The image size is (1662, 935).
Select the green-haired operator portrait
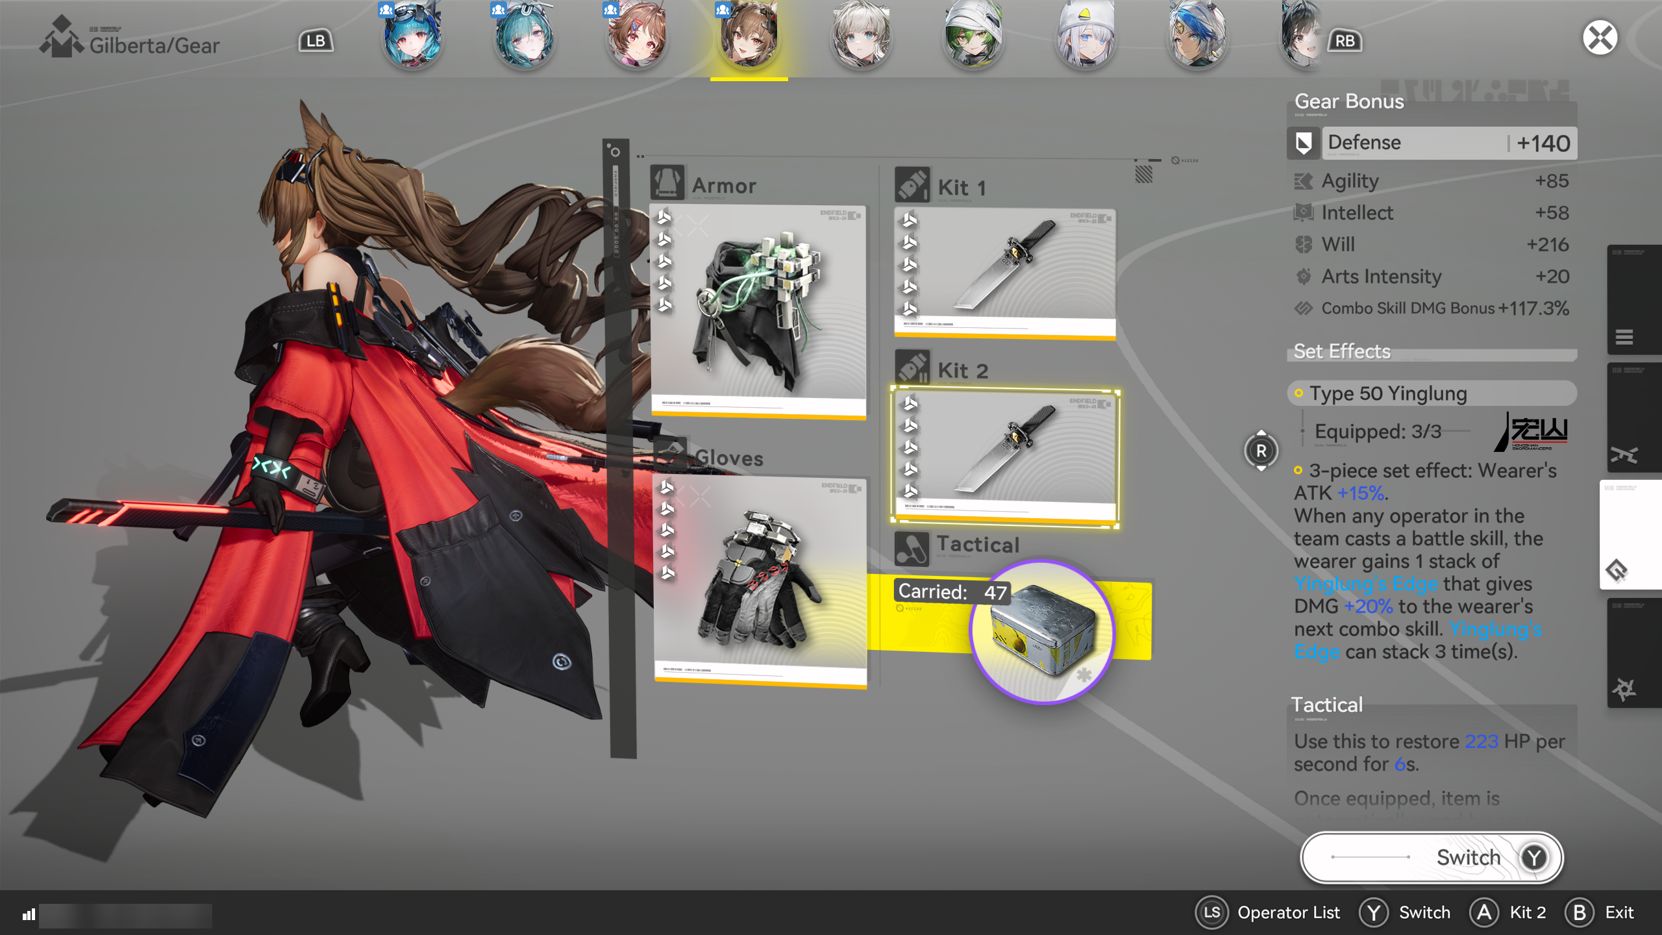tap(973, 38)
